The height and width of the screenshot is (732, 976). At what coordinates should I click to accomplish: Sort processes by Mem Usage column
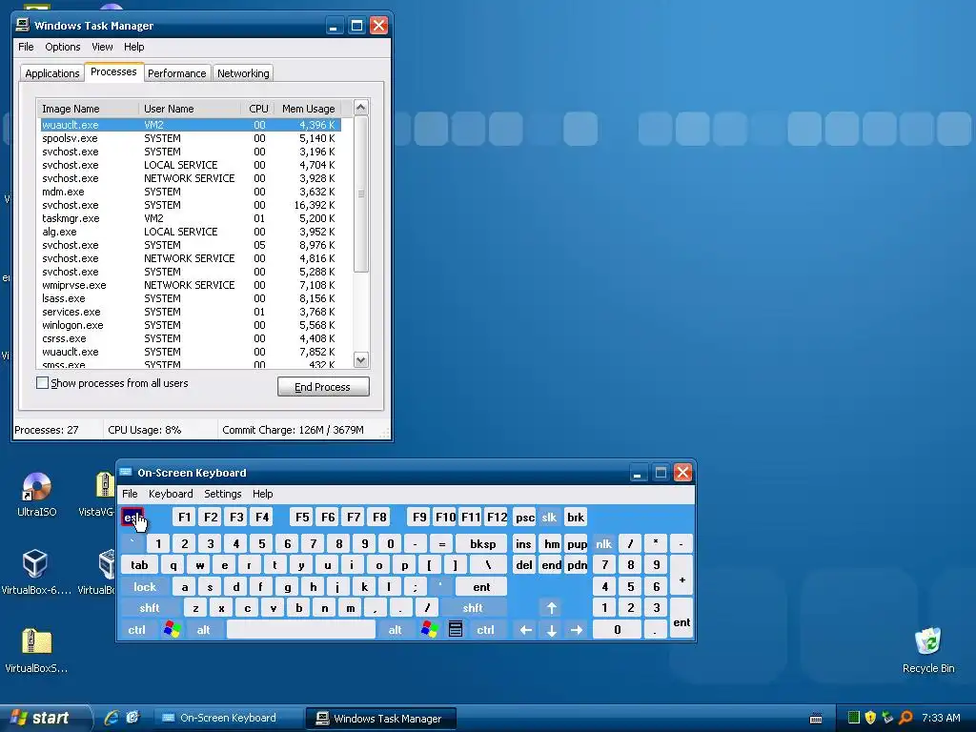pos(308,109)
